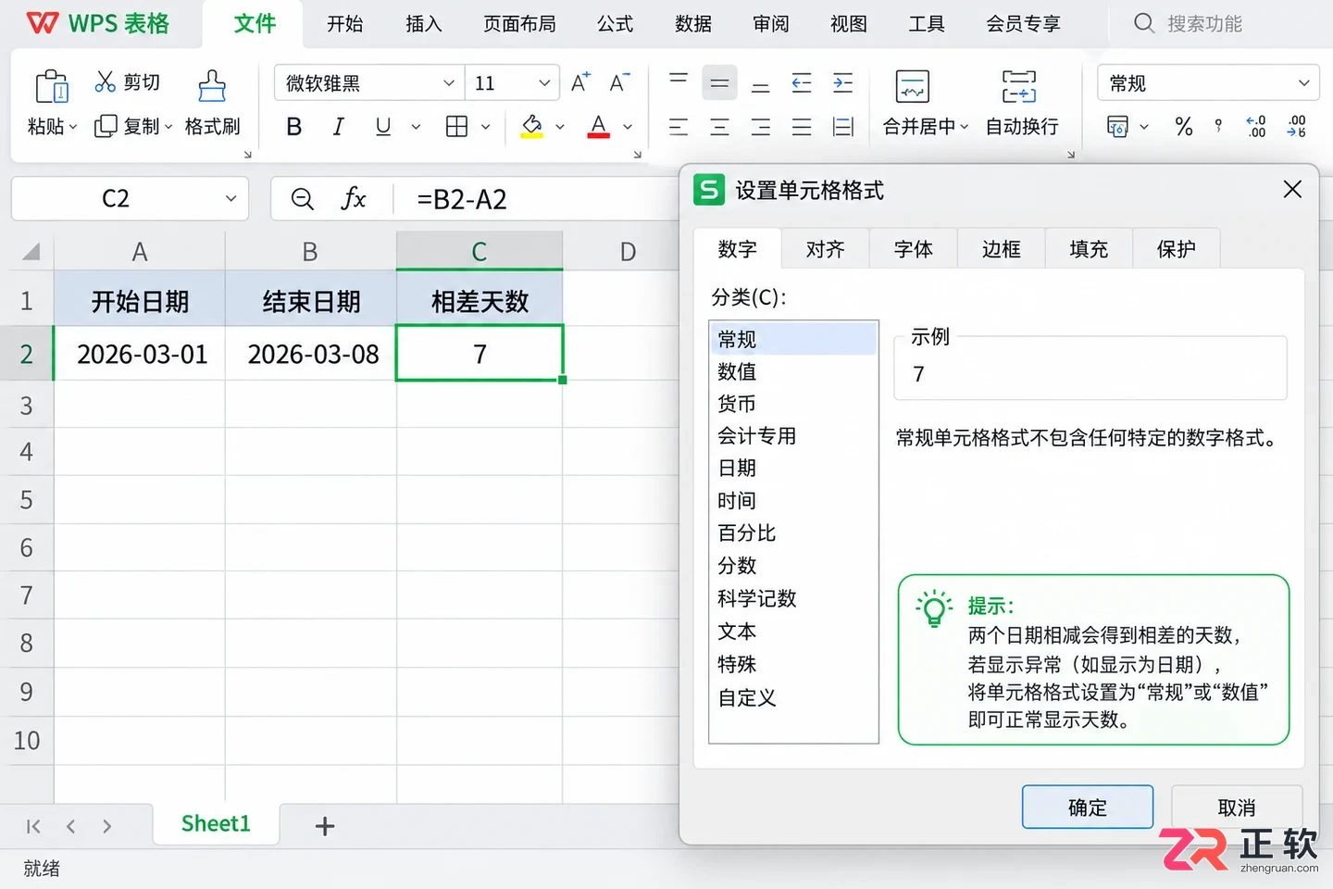
Task: Apply underline formatting
Action: coord(382,127)
